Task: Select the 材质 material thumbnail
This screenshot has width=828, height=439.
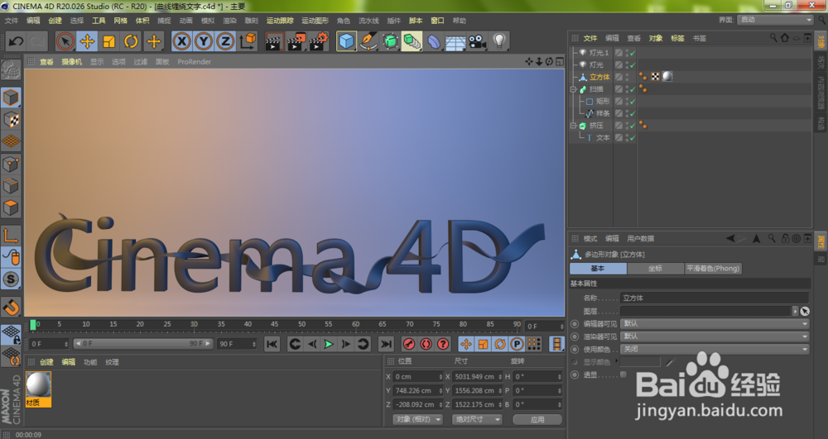Action: pos(39,389)
